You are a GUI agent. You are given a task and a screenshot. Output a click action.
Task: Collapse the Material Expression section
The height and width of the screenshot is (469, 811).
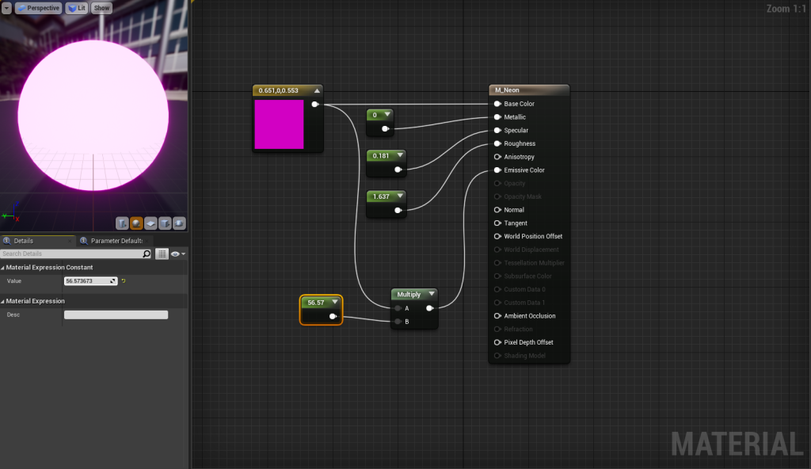coord(3,301)
